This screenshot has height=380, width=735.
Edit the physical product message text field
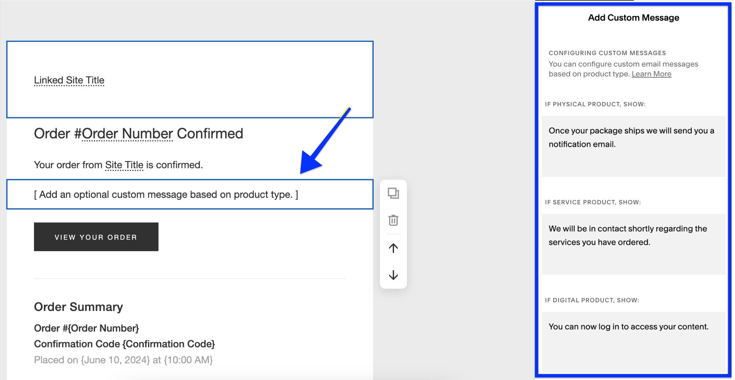coord(633,146)
